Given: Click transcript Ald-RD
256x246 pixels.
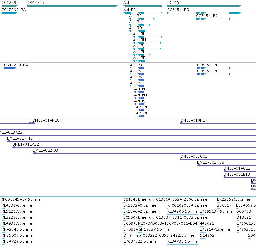Looking at the screenshot, I should [135, 28].
